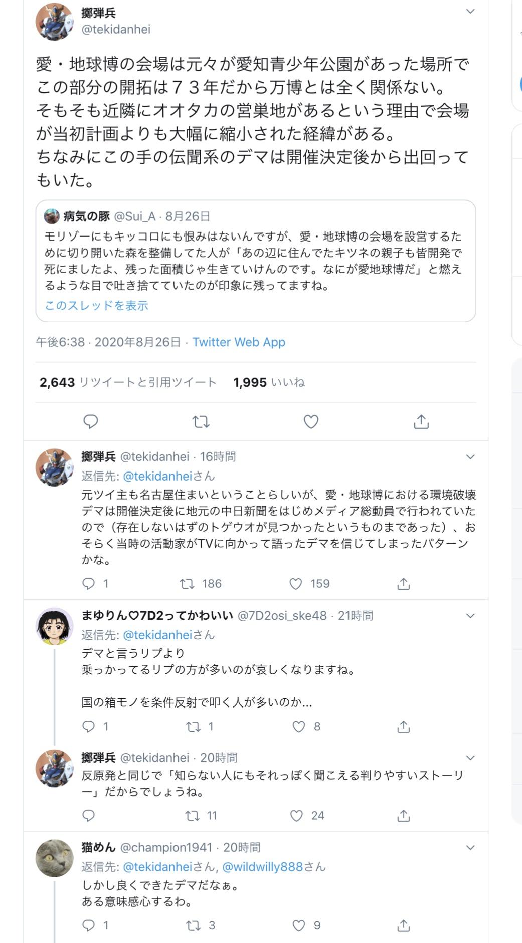Screen dimensions: 522x943
Task: Retweet the reply with 11 retweets
Action: (193, 816)
